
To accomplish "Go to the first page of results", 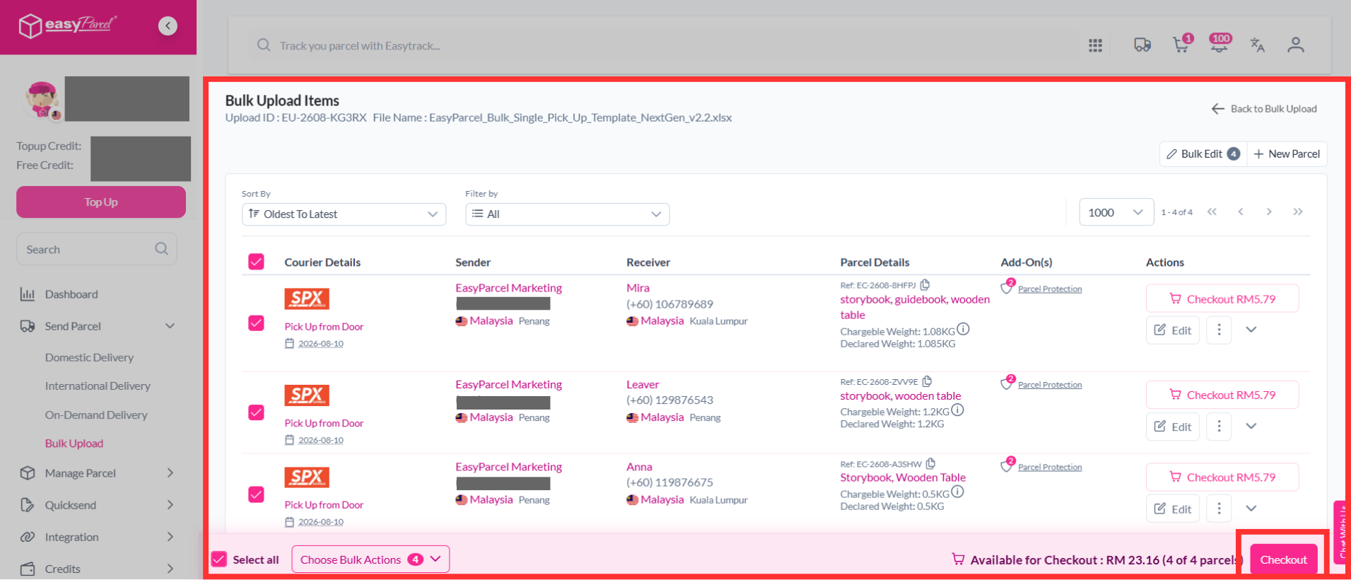I will [x=1212, y=212].
